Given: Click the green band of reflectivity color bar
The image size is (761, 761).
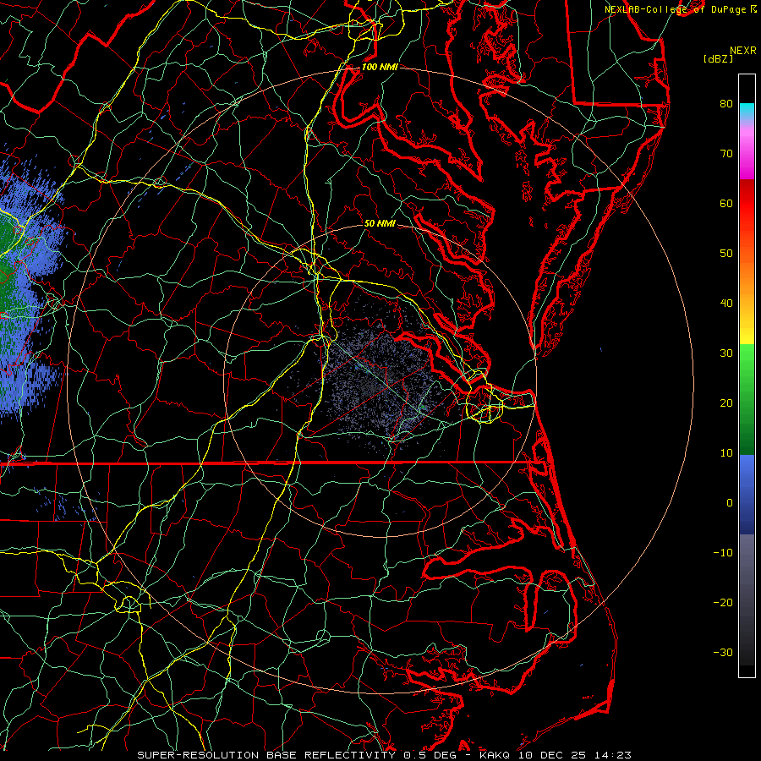Looking at the screenshot, I should click(747, 399).
